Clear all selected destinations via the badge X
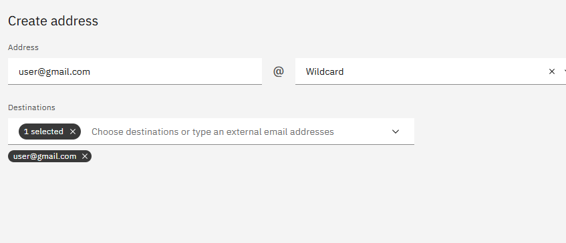Image resolution: width=566 pixels, height=243 pixels. pos(73,132)
